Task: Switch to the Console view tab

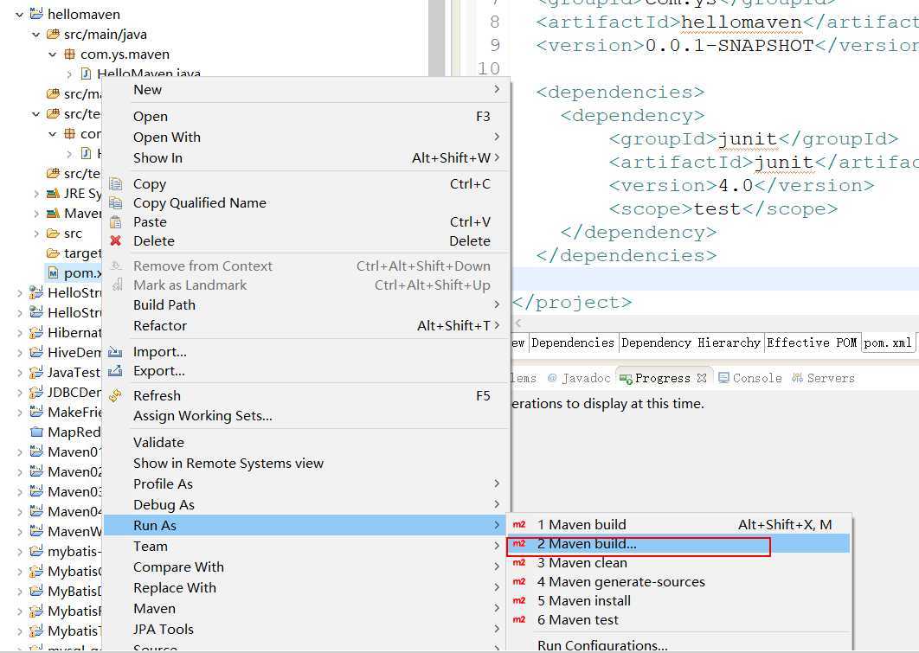Action: click(750, 378)
